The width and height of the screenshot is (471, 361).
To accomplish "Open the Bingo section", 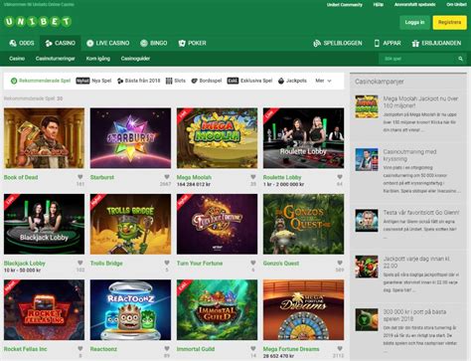I will pyautogui.click(x=153, y=43).
